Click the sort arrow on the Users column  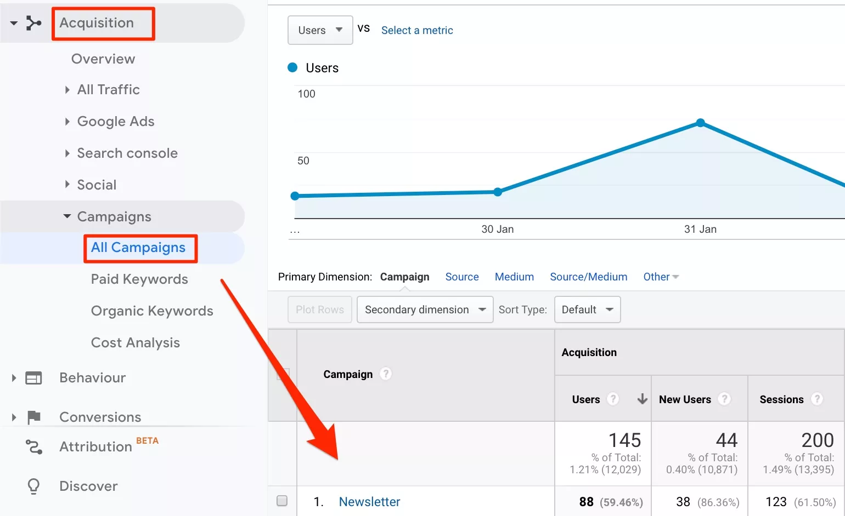point(642,399)
